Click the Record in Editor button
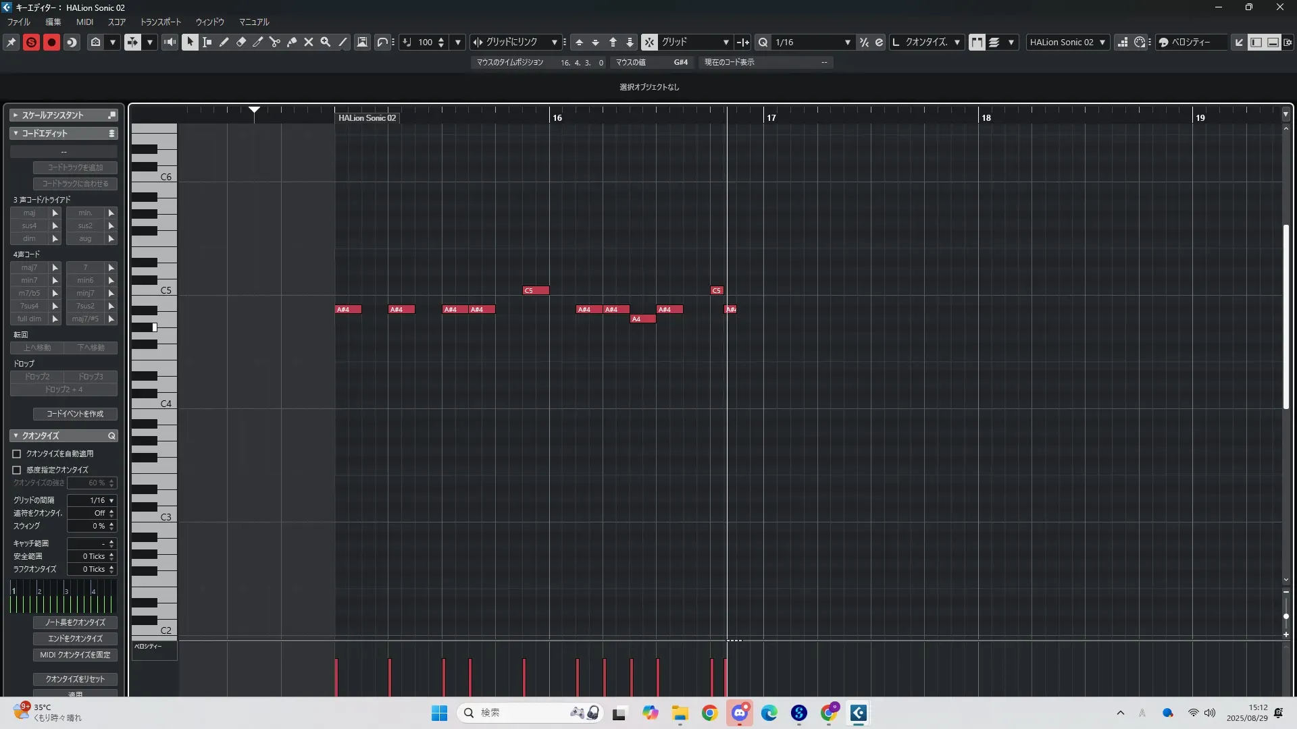The width and height of the screenshot is (1297, 729). click(x=51, y=42)
